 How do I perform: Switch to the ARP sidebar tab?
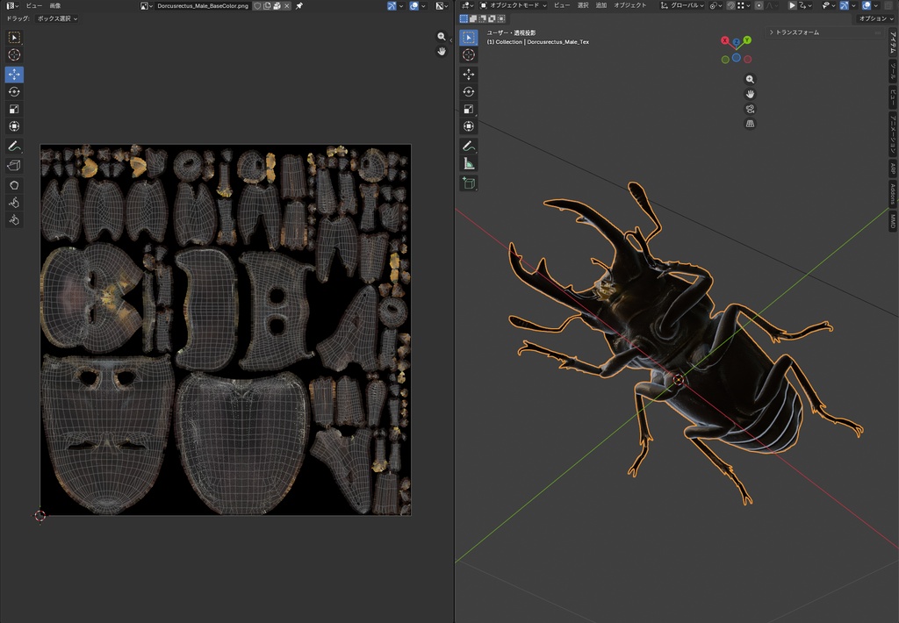[893, 168]
